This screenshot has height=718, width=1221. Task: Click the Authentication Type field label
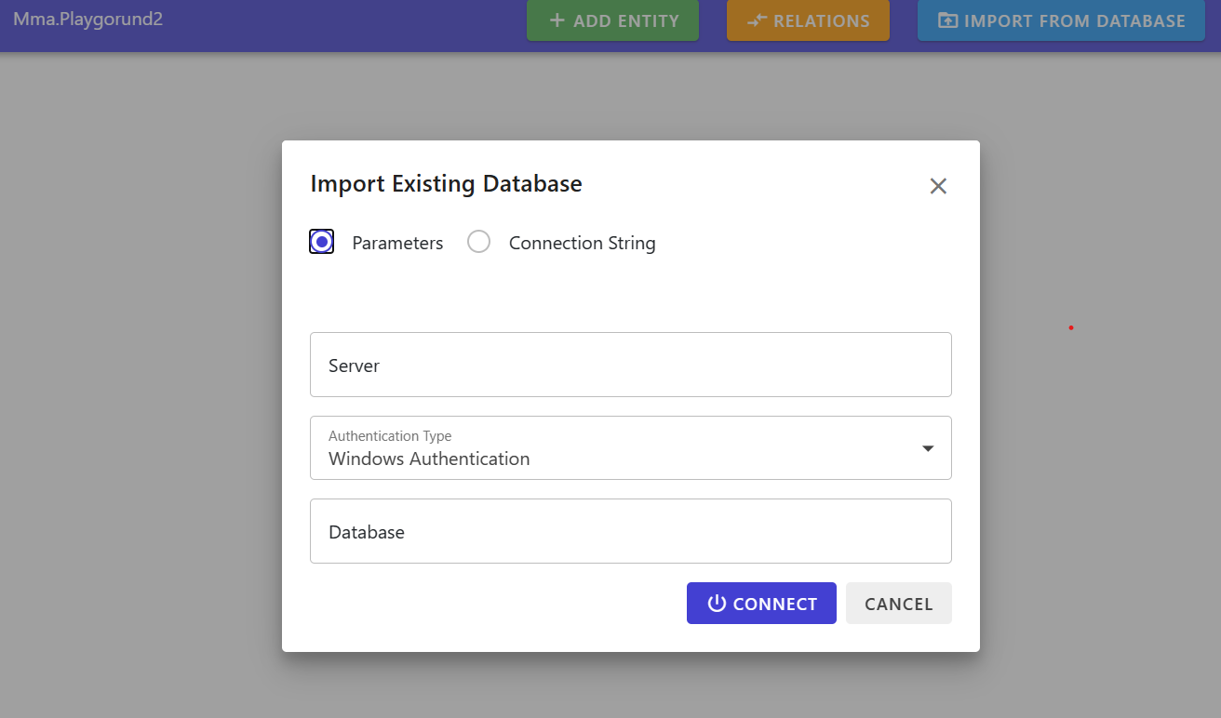[x=390, y=435]
